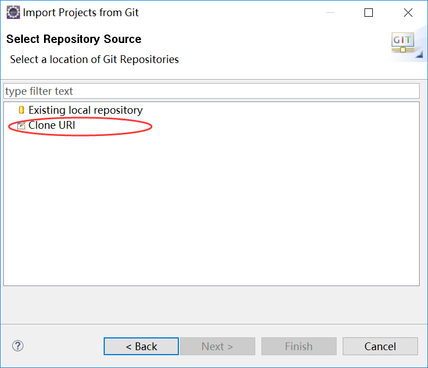Open the help question-mark icon
The height and width of the screenshot is (368, 428).
(x=18, y=346)
